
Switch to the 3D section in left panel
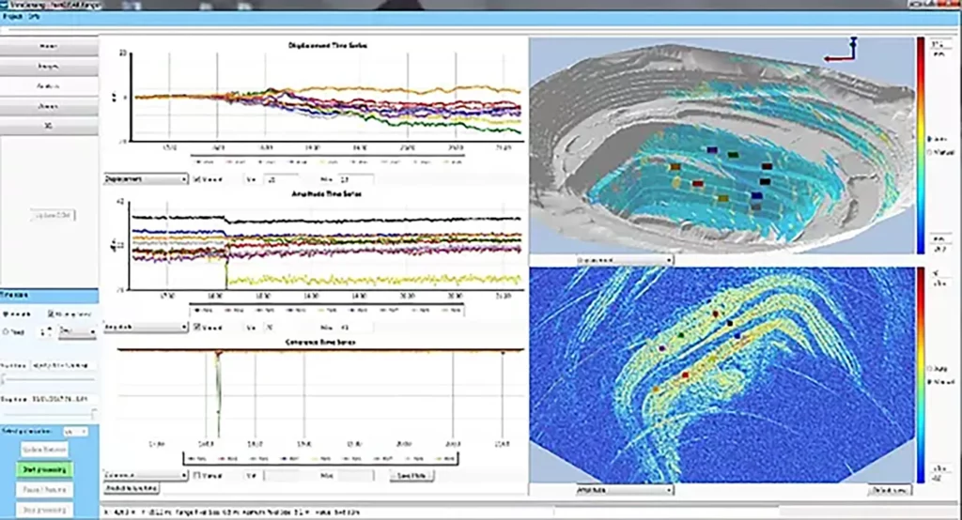(49, 126)
